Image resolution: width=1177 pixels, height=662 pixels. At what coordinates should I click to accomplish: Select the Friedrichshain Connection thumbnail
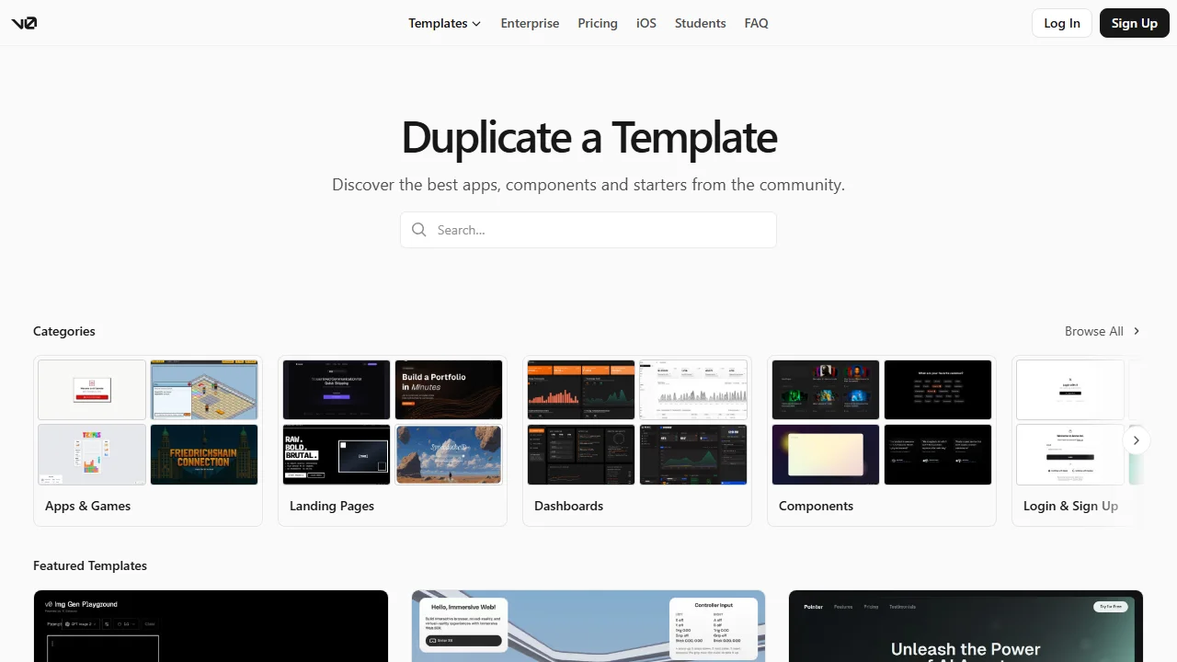(204, 454)
